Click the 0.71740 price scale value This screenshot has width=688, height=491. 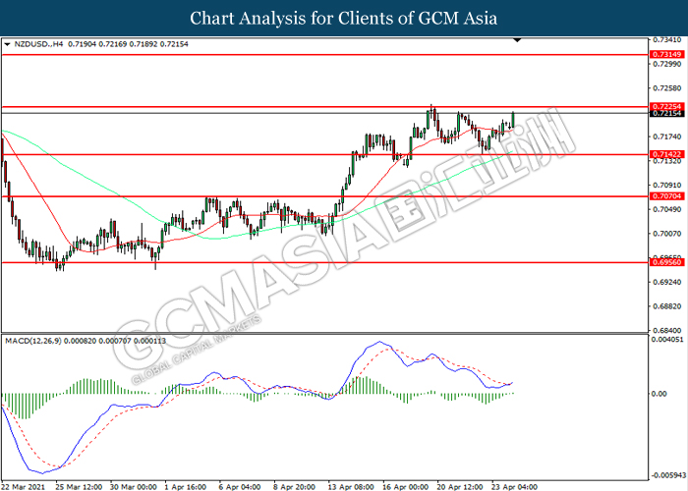tap(667, 136)
